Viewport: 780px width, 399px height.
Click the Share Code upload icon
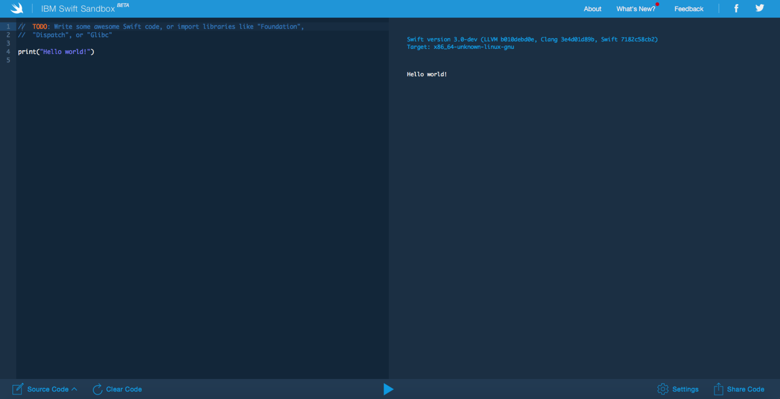point(718,389)
